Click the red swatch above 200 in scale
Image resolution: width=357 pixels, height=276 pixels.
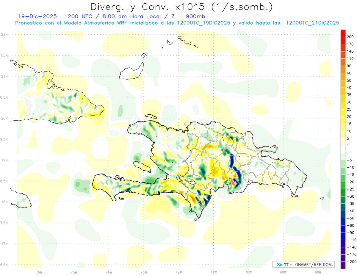click(x=343, y=33)
